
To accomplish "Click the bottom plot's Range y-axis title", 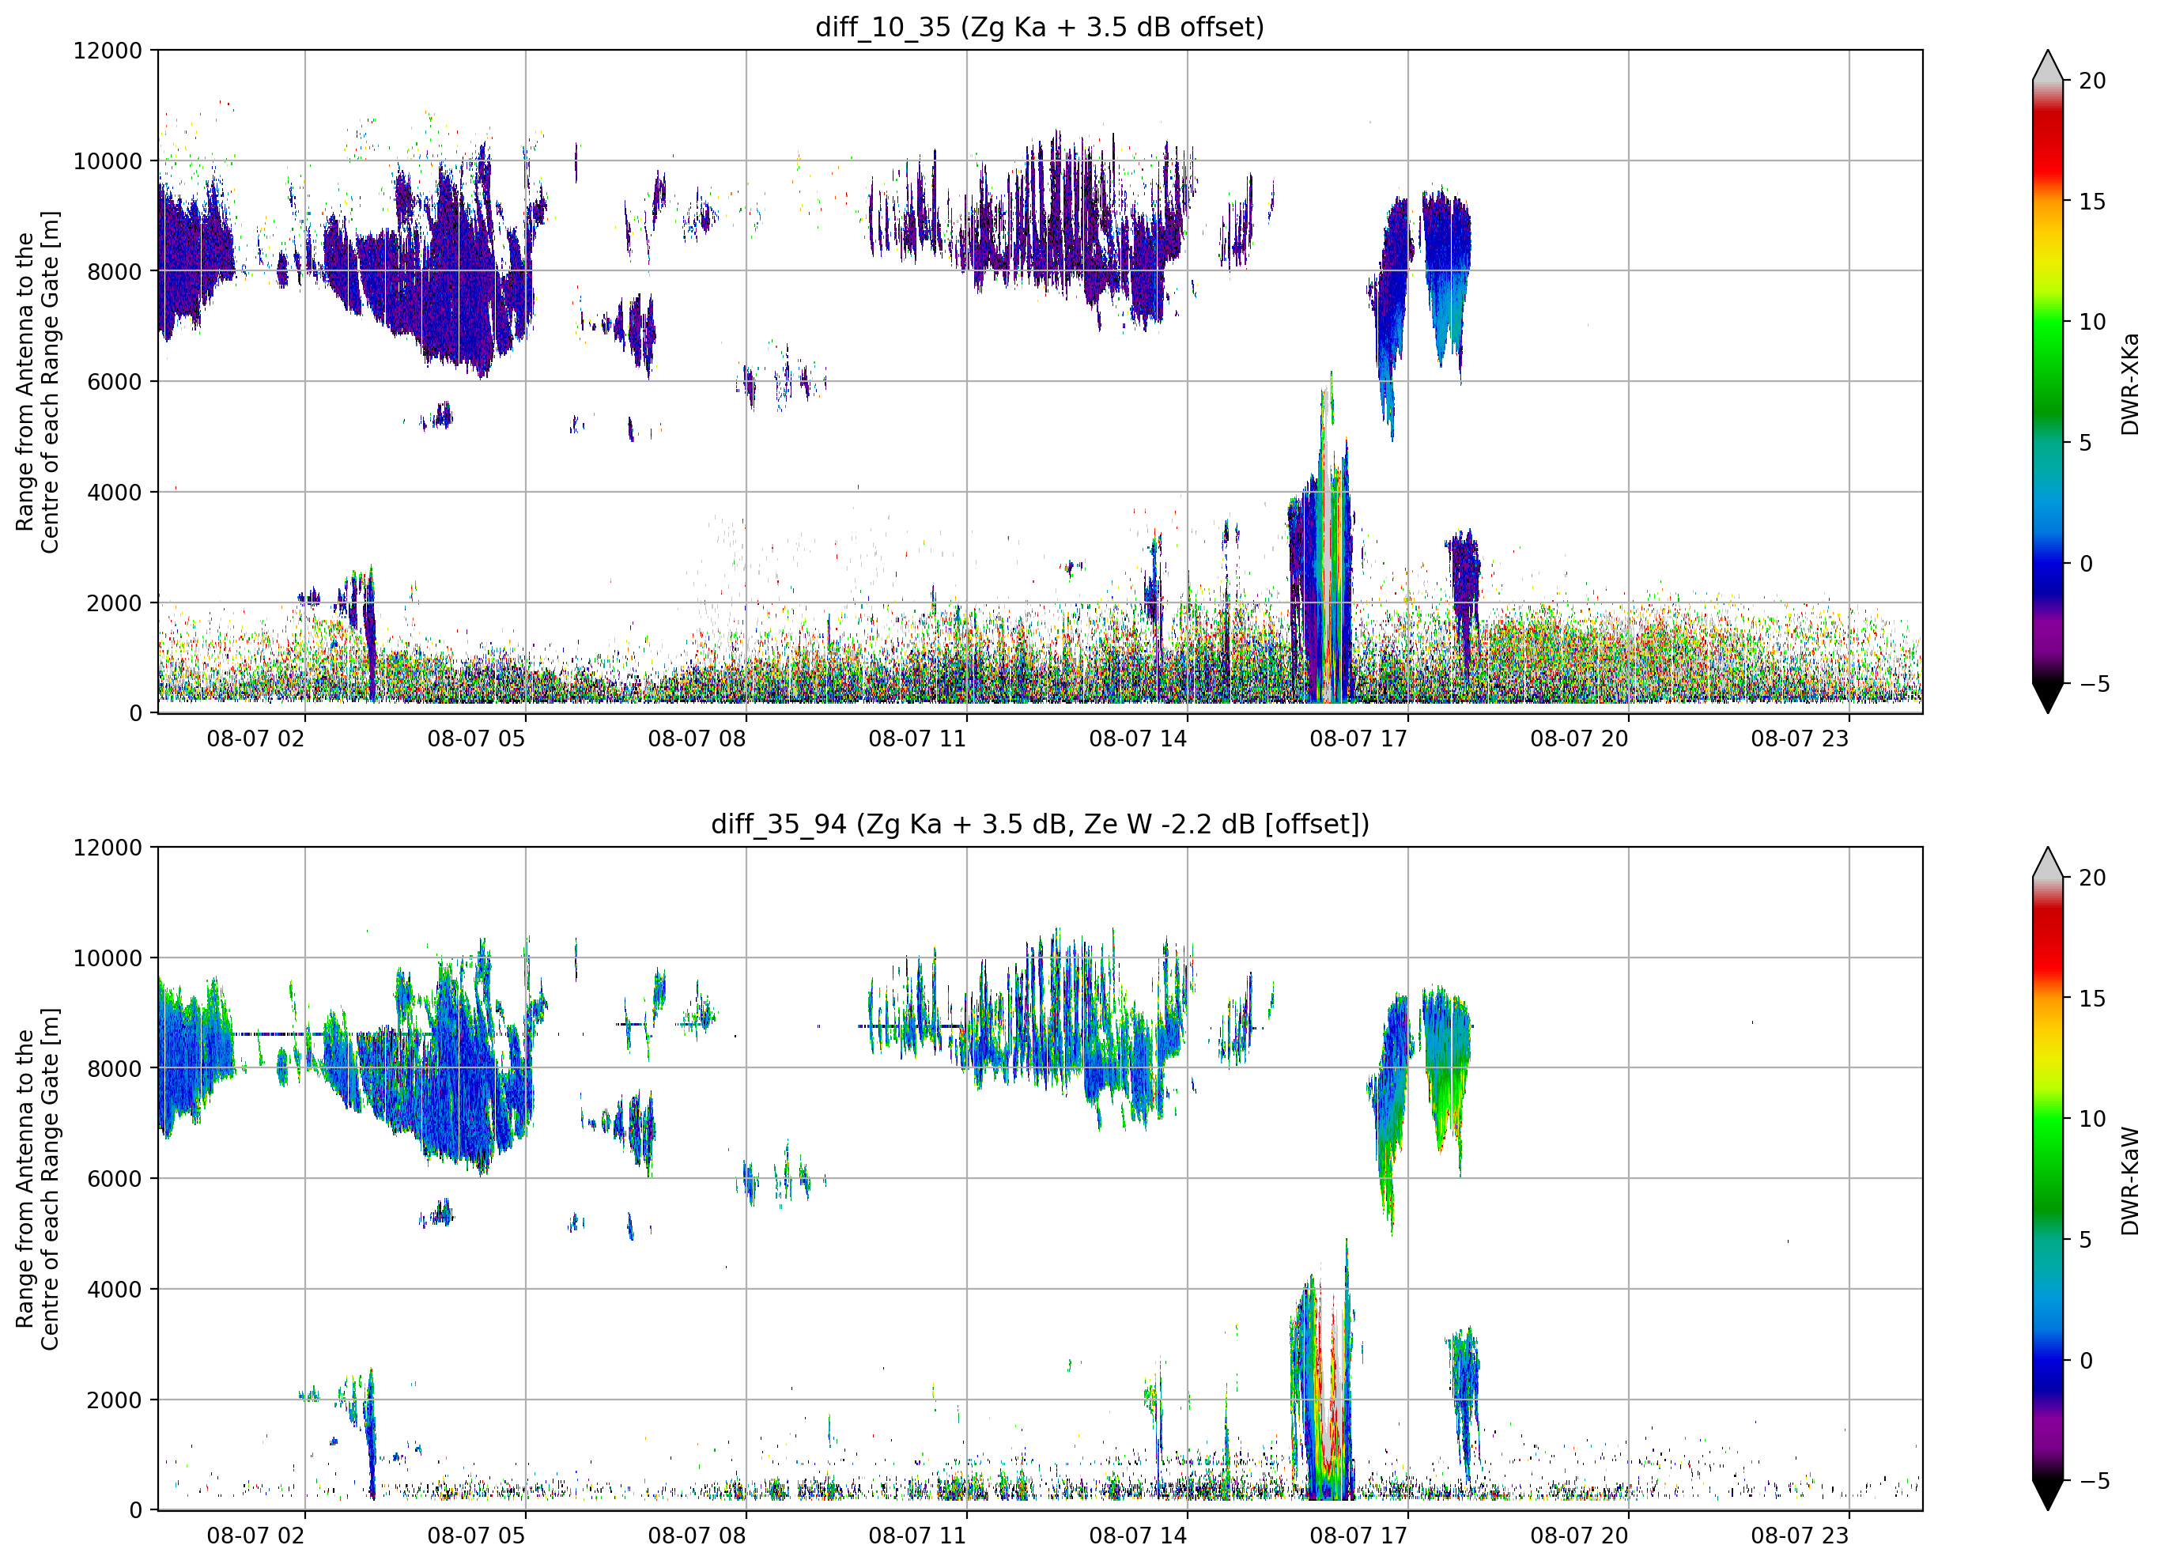I will pyautogui.click(x=37, y=1179).
